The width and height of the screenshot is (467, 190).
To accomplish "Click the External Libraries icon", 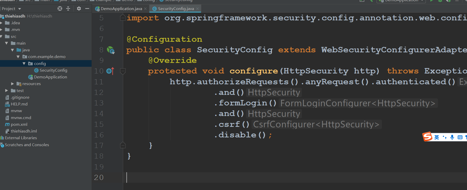I will pyautogui.click(x=2, y=138).
